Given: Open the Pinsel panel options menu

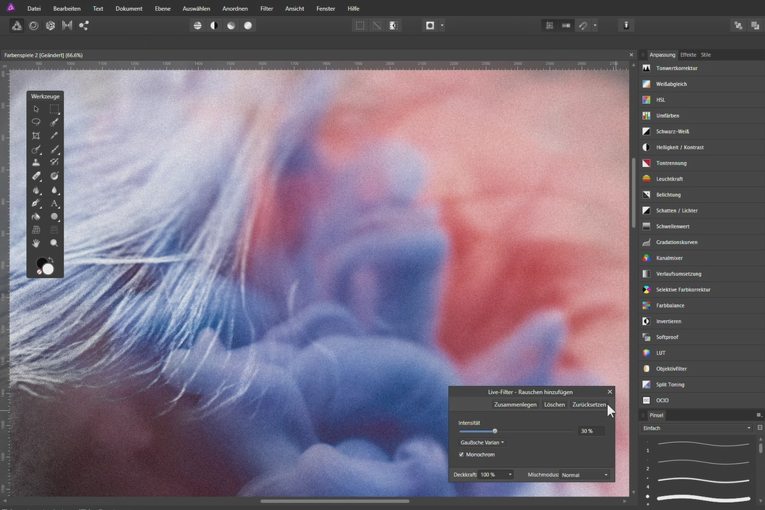Looking at the screenshot, I should click(x=759, y=415).
